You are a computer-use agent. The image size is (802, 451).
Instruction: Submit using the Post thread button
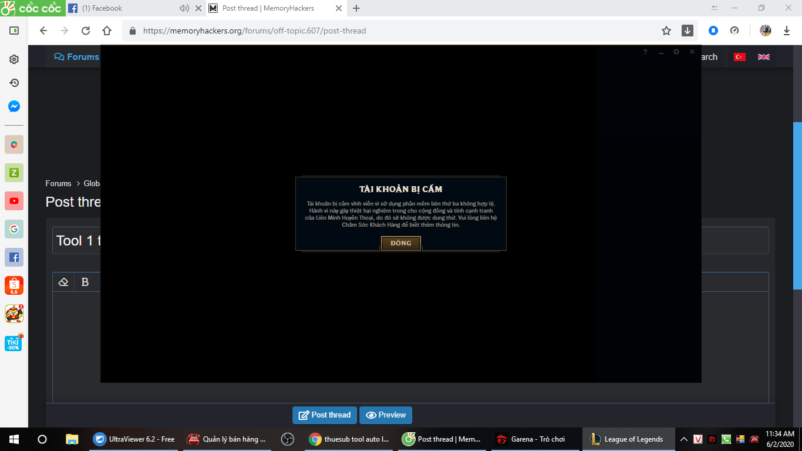point(325,415)
